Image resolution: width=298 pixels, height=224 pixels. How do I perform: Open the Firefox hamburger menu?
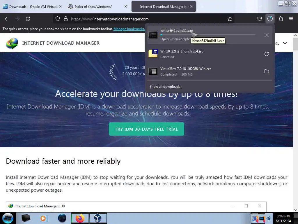coord(291,19)
